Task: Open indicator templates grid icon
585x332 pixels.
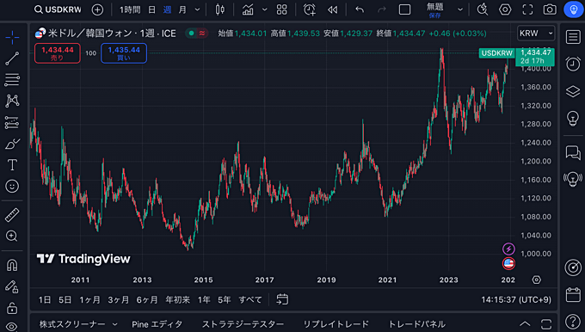Action: click(x=281, y=9)
